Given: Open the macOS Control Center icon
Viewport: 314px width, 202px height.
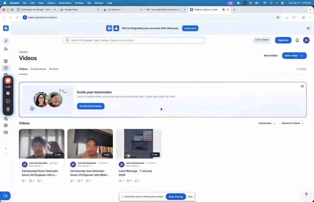Looking at the screenshot, I should tap(283, 3).
